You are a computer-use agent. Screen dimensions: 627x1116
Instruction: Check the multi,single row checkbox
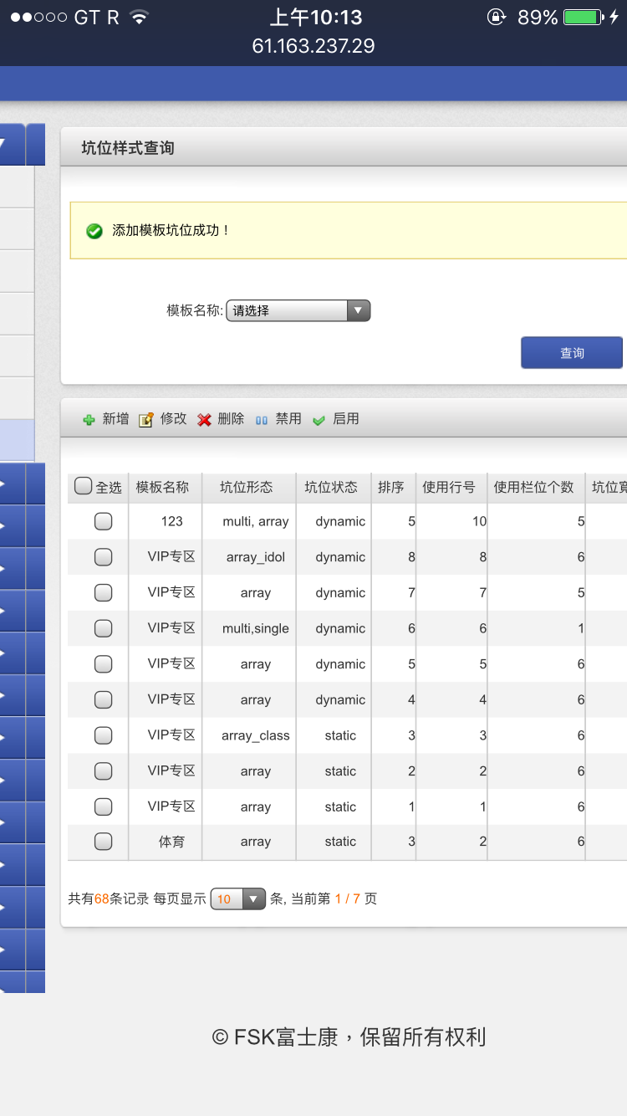pyautogui.click(x=103, y=628)
